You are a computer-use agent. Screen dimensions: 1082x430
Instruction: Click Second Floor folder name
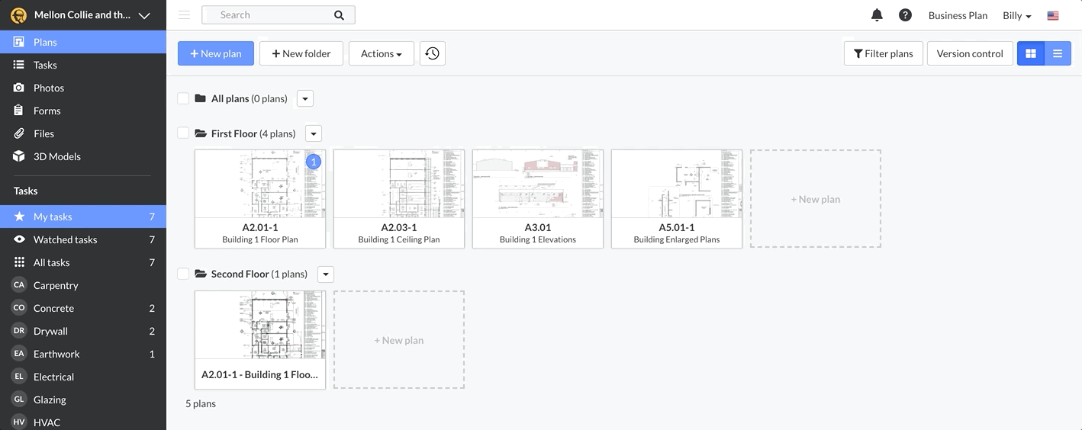point(240,274)
